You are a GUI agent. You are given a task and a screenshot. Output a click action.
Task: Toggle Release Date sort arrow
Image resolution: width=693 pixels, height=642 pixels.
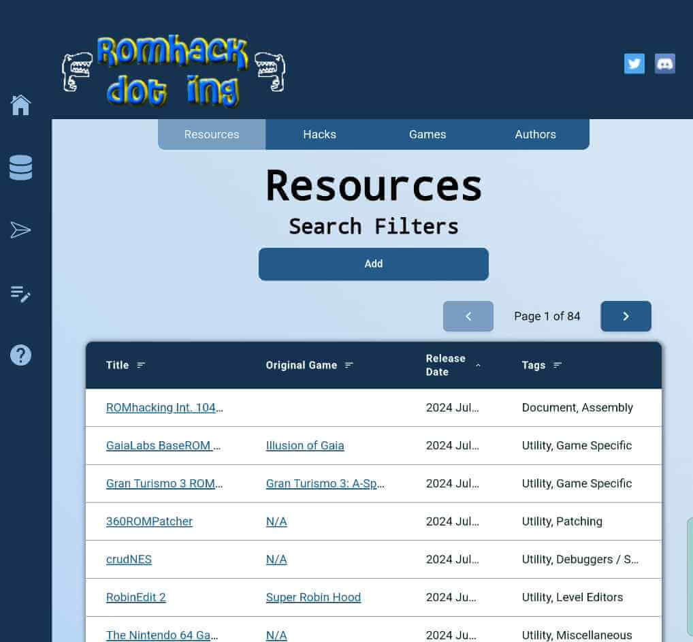478,365
